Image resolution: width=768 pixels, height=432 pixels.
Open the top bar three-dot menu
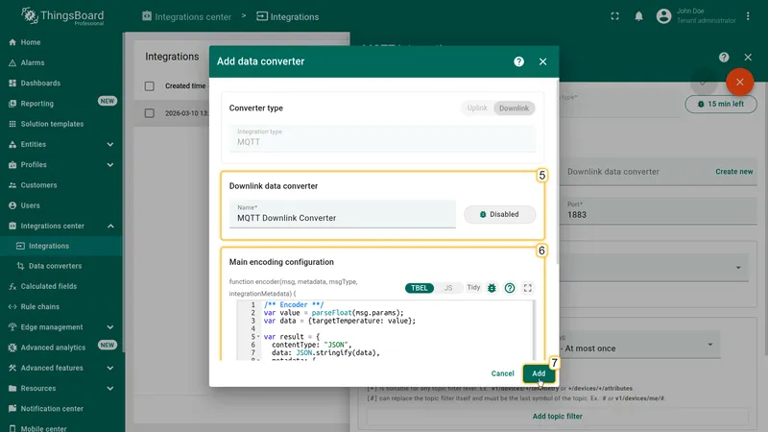748,16
